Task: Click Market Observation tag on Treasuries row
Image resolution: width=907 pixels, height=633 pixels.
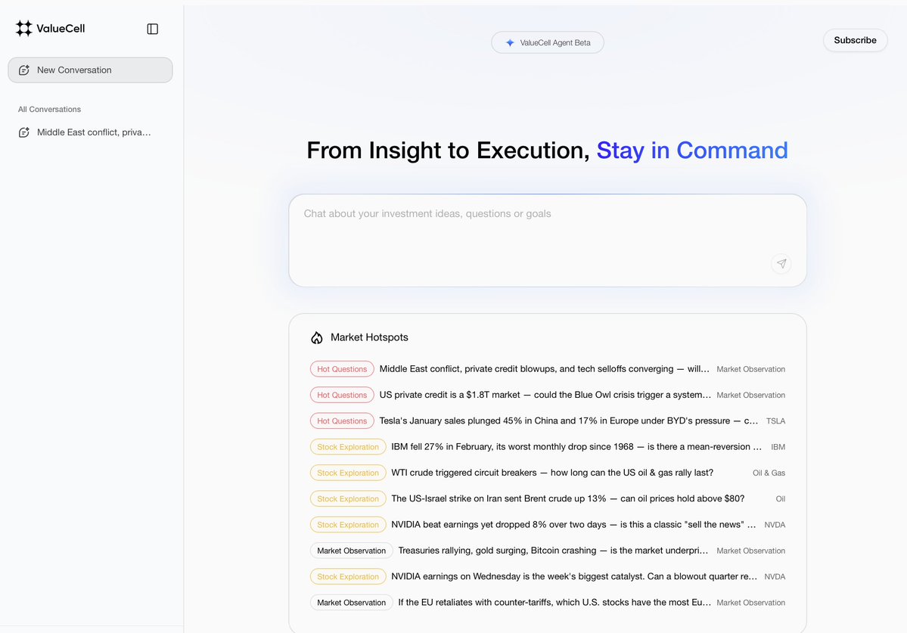Action: click(x=351, y=551)
